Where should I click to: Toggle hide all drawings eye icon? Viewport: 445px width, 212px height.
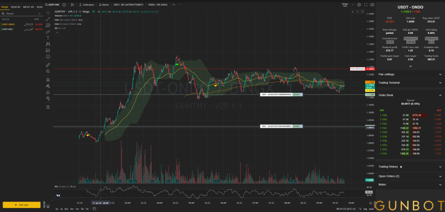(x=48, y=98)
